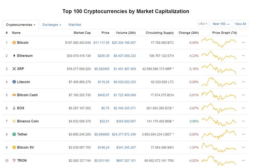255x167 pixels.
Task: Click the Ethereum diamond logo icon
Action: (x=14, y=56)
